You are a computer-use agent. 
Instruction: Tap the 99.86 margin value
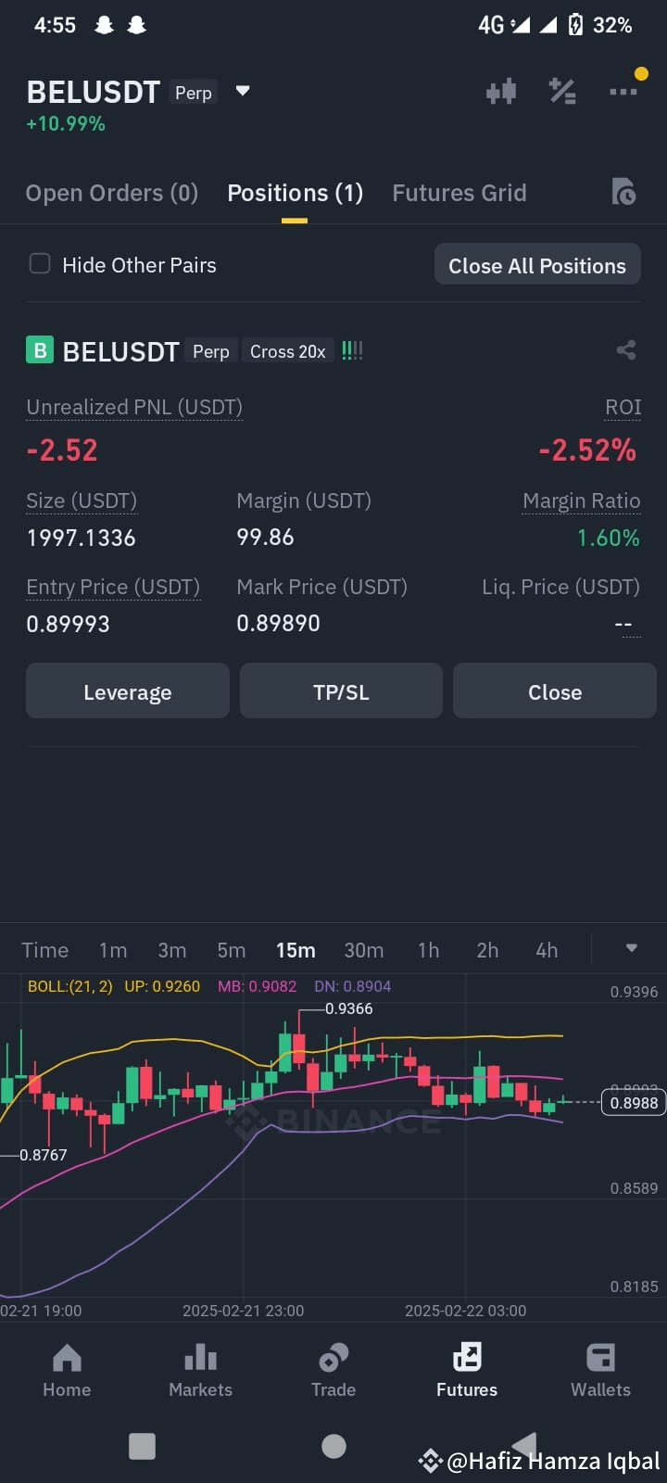coord(265,537)
